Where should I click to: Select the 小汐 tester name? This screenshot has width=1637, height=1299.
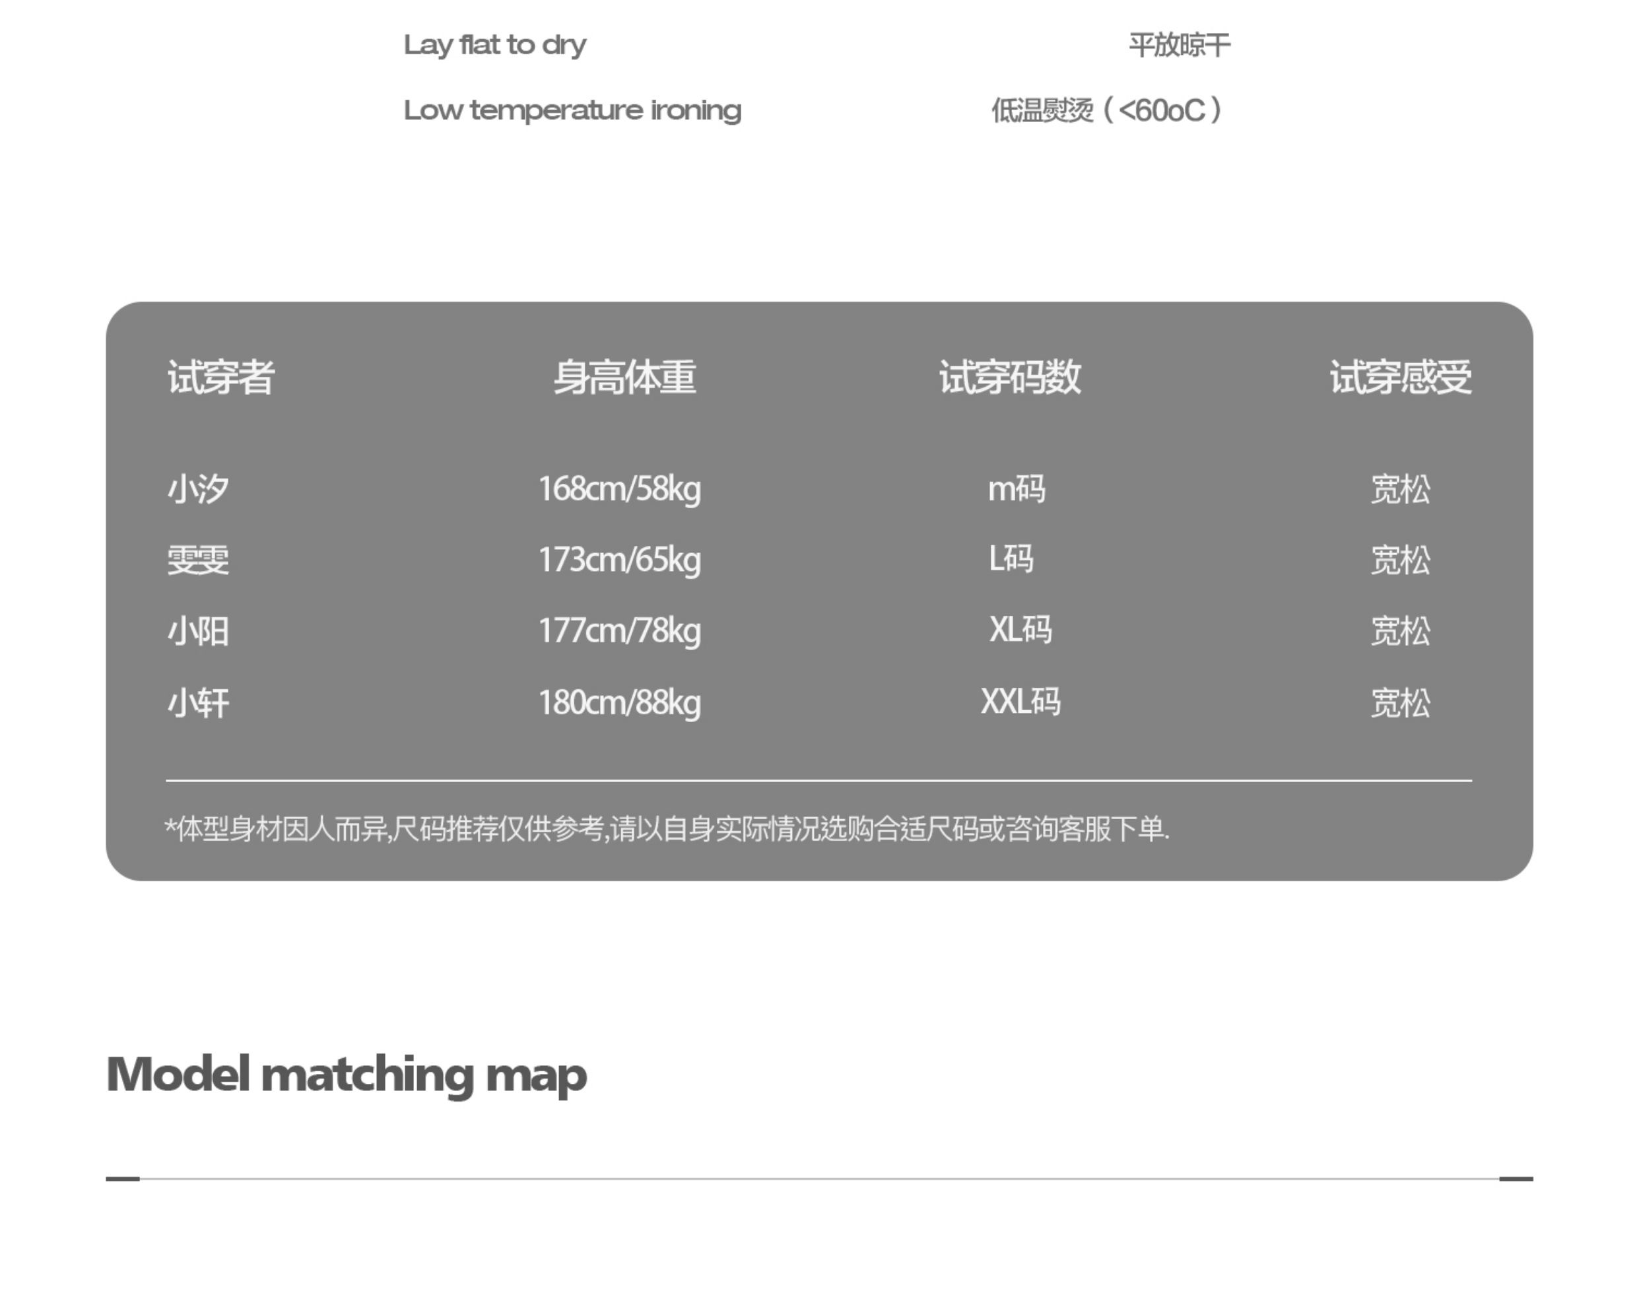[x=198, y=489]
